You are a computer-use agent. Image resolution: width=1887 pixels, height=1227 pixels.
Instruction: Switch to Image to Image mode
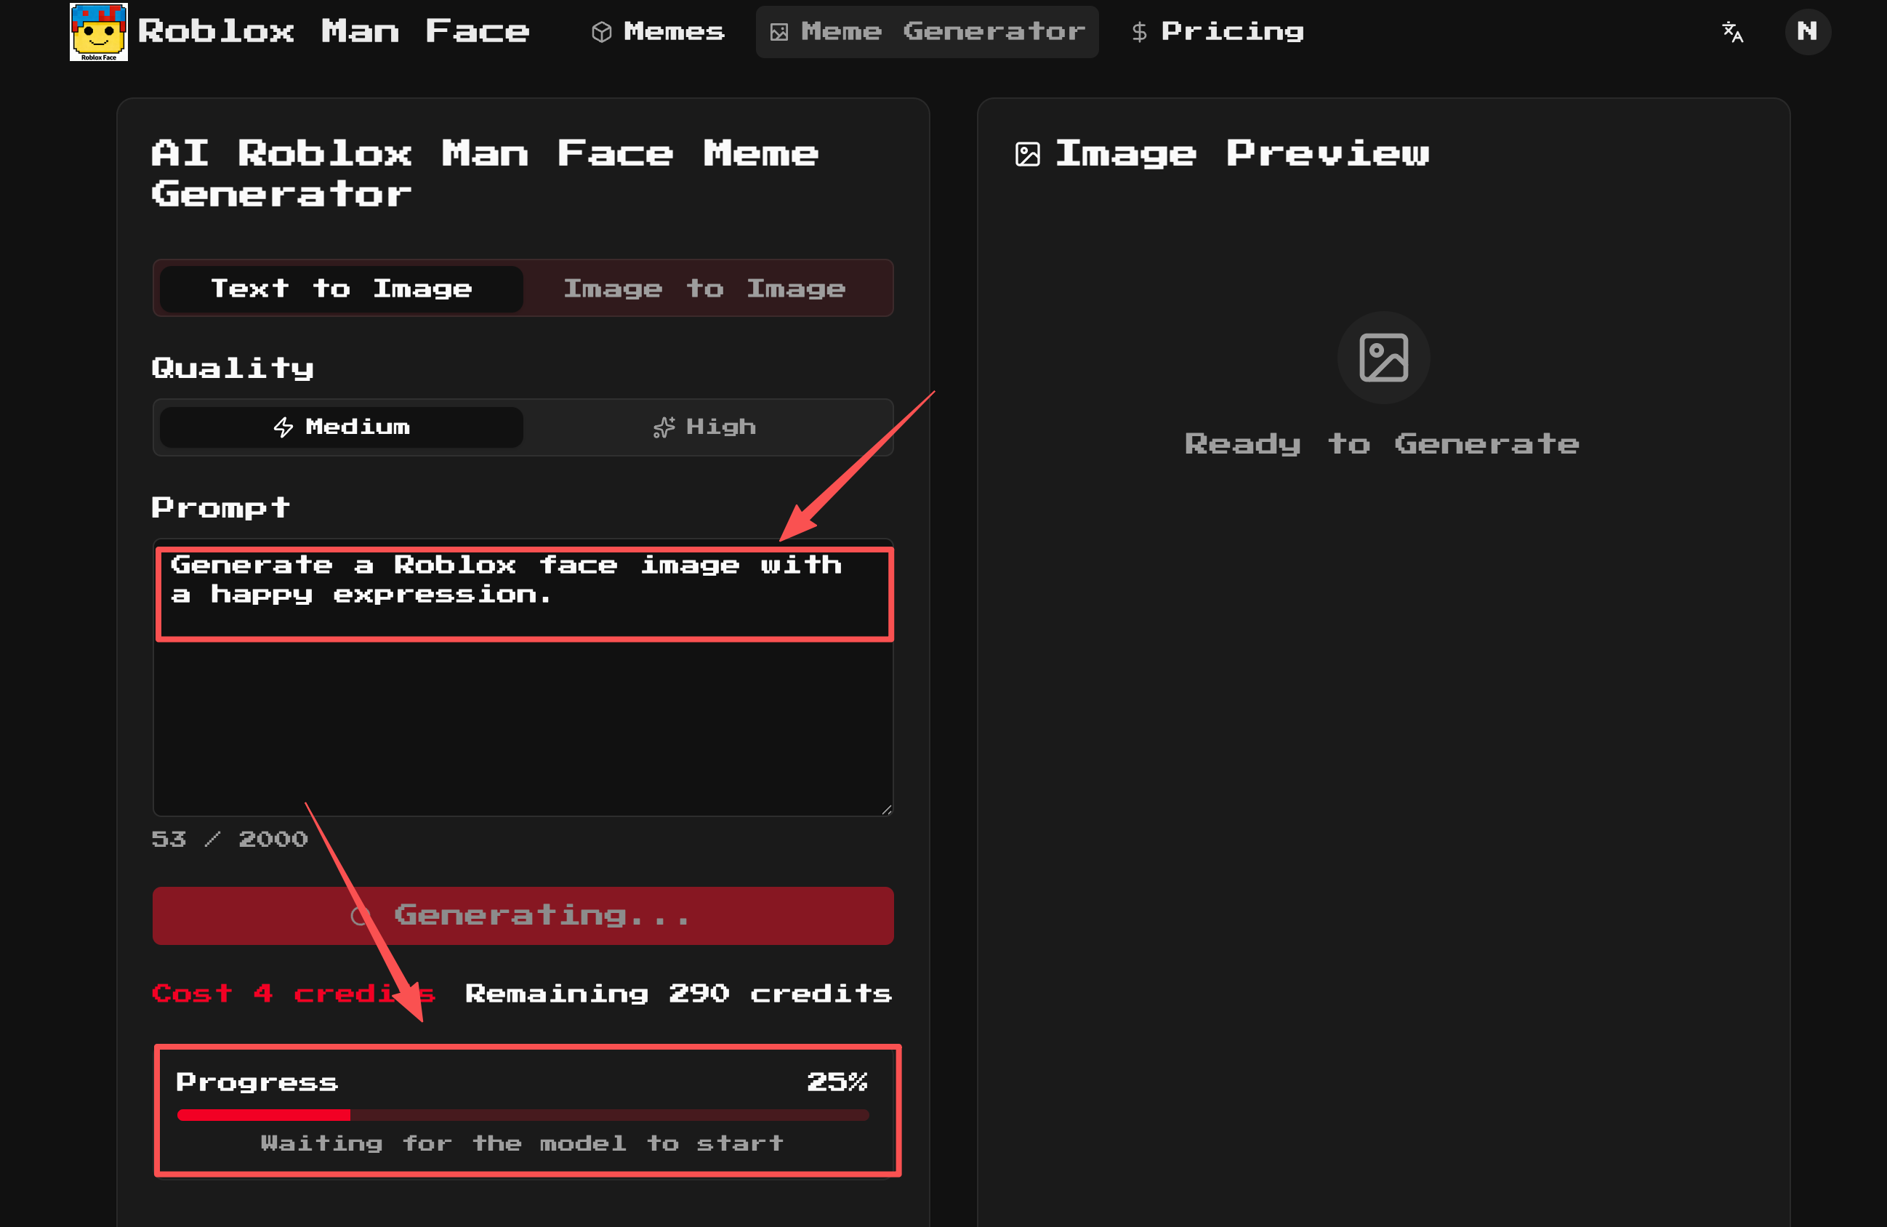(x=705, y=289)
